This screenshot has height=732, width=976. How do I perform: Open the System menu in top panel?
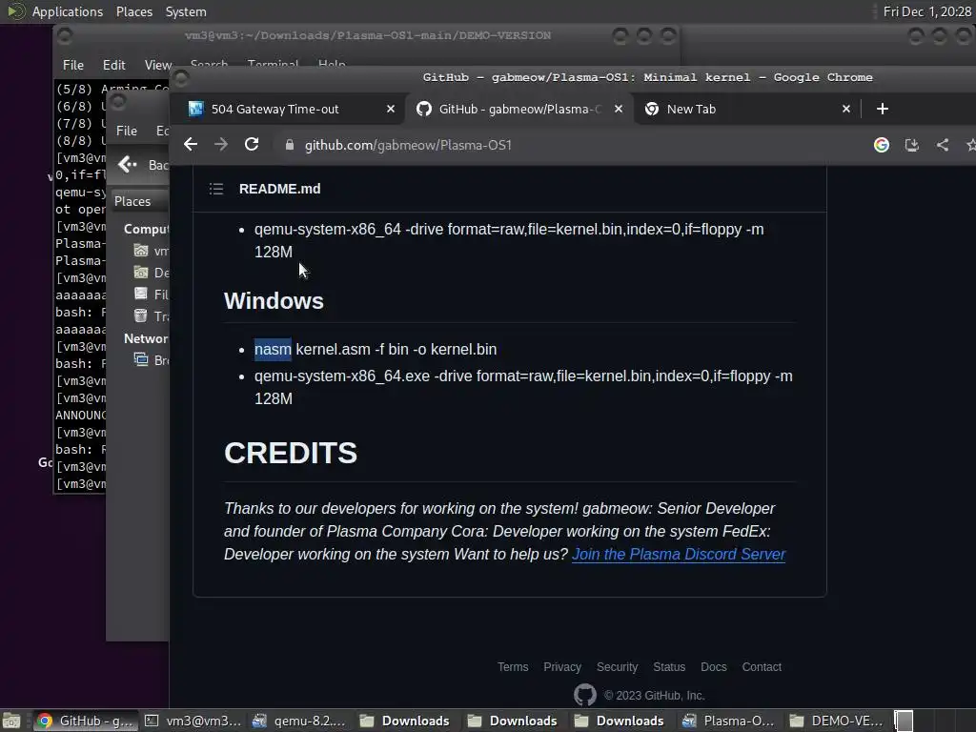point(186,11)
